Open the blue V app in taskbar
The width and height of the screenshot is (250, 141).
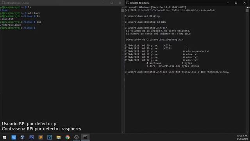[x=50, y=137]
